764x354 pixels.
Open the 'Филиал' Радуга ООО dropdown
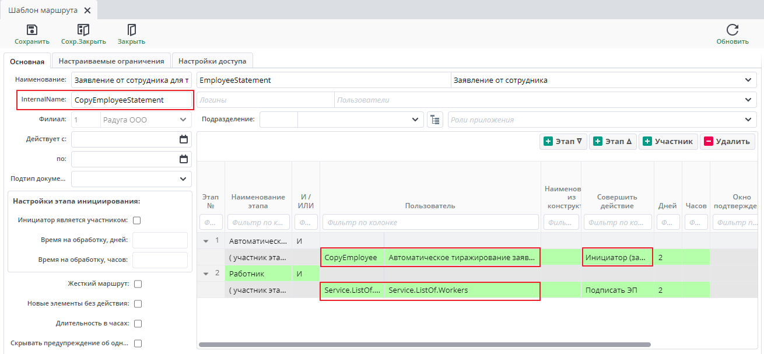point(183,120)
